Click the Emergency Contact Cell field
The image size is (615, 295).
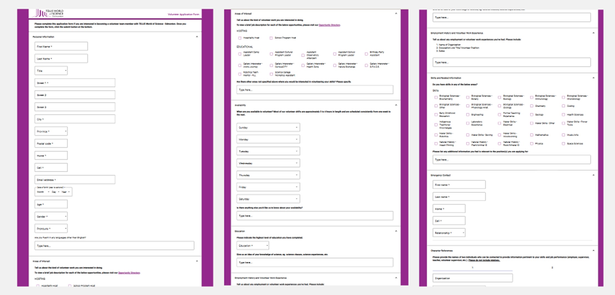(x=449, y=221)
